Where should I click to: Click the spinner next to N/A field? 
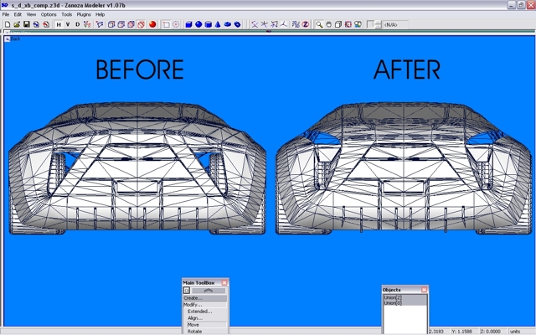[x=378, y=24]
